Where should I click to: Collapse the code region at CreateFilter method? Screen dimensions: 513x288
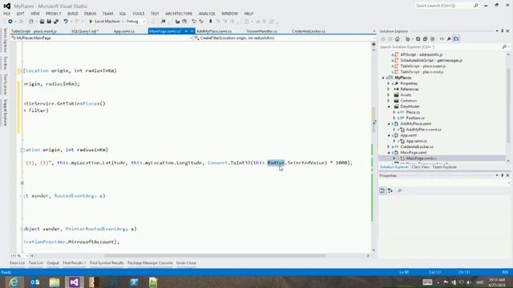(22, 150)
